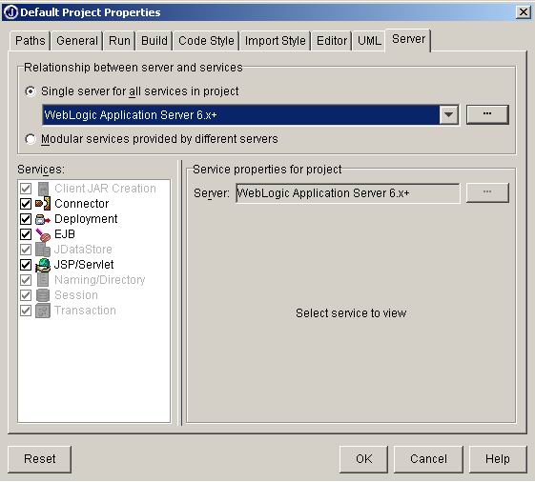Open the UML tab
Screen dimensions: 535x482
pos(369,41)
